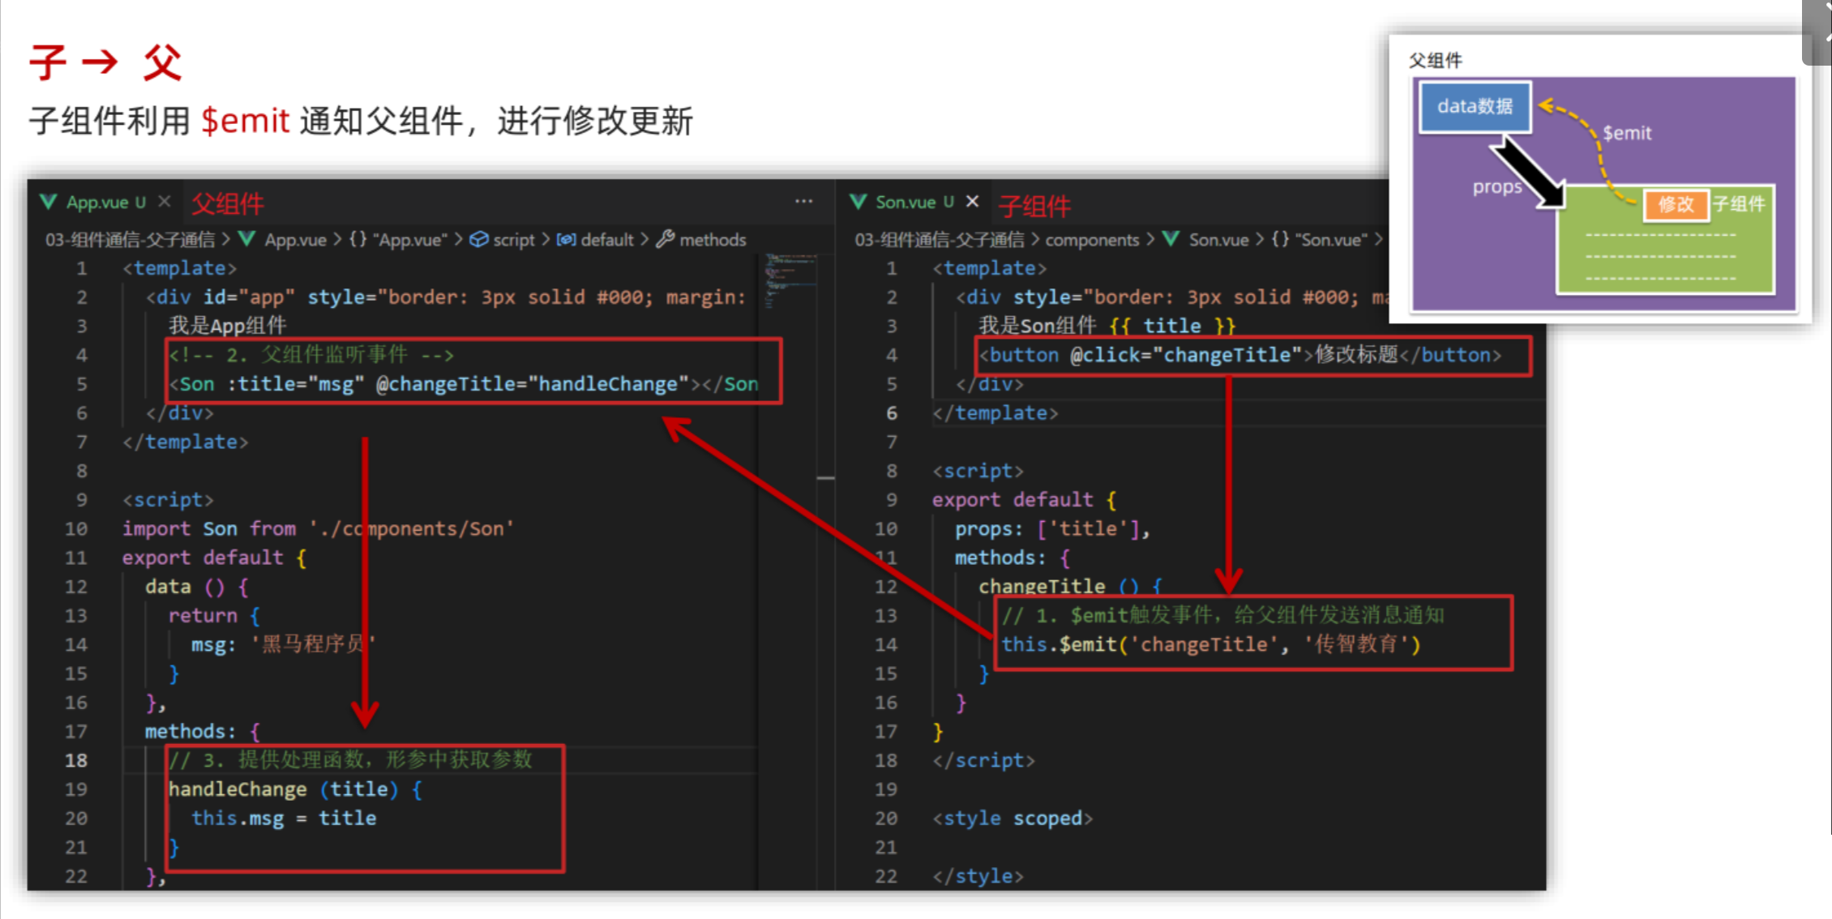Viewport: 1832px width, 919px height.
Task: Click the '<style scoped>' line in Son.vue
Action: [x=1012, y=819]
